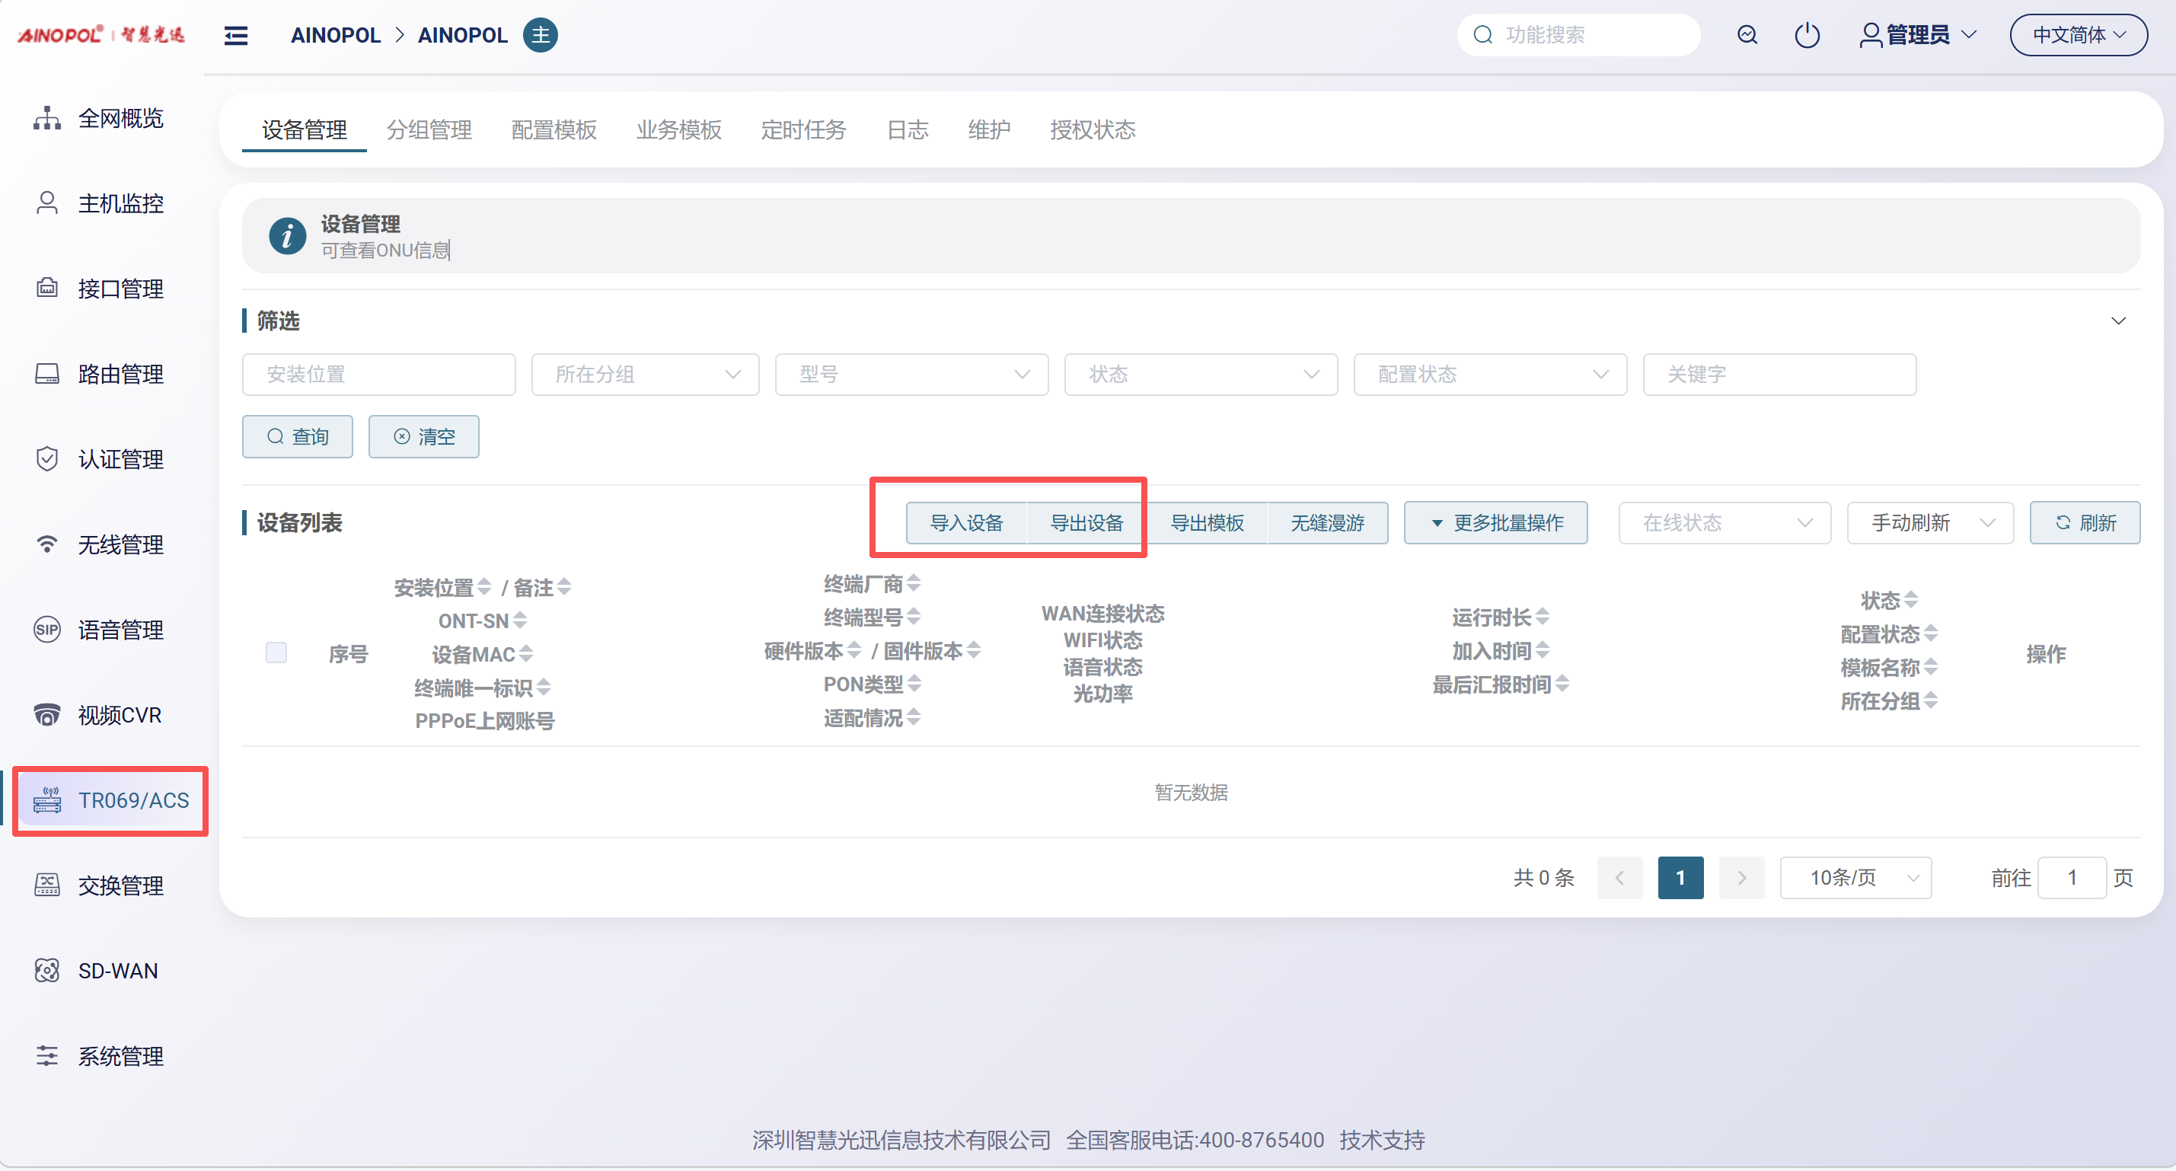The image size is (2176, 1171).
Task: Toggle the select-all checkbox in table header
Action: [x=276, y=653]
